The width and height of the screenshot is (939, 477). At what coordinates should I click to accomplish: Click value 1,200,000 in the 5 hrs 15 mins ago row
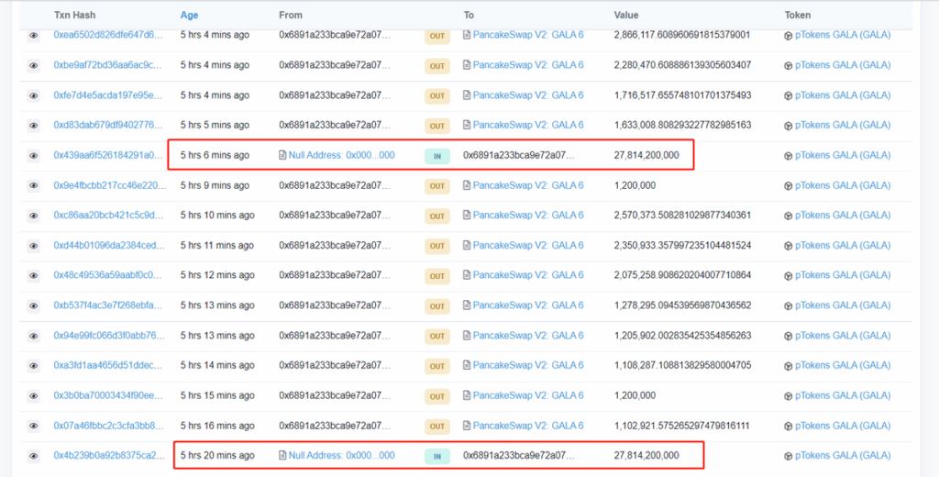click(635, 395)
